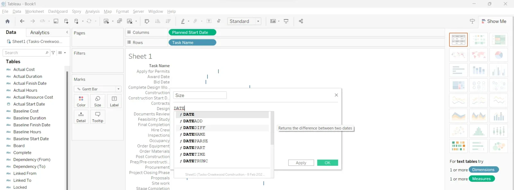Click the Label marks card button
This screenshot has height=190, width=514.
(x=114, y=101)
